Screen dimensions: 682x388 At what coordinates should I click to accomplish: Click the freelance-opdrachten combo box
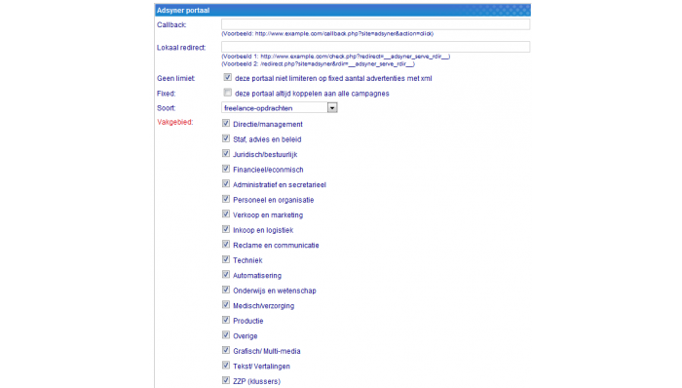280,107
